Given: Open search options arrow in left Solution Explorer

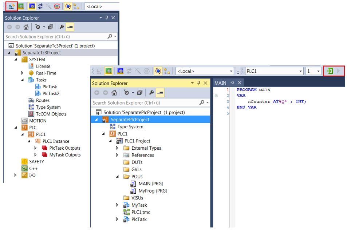Looking at the screenshot, I should [x=115, y=36].
